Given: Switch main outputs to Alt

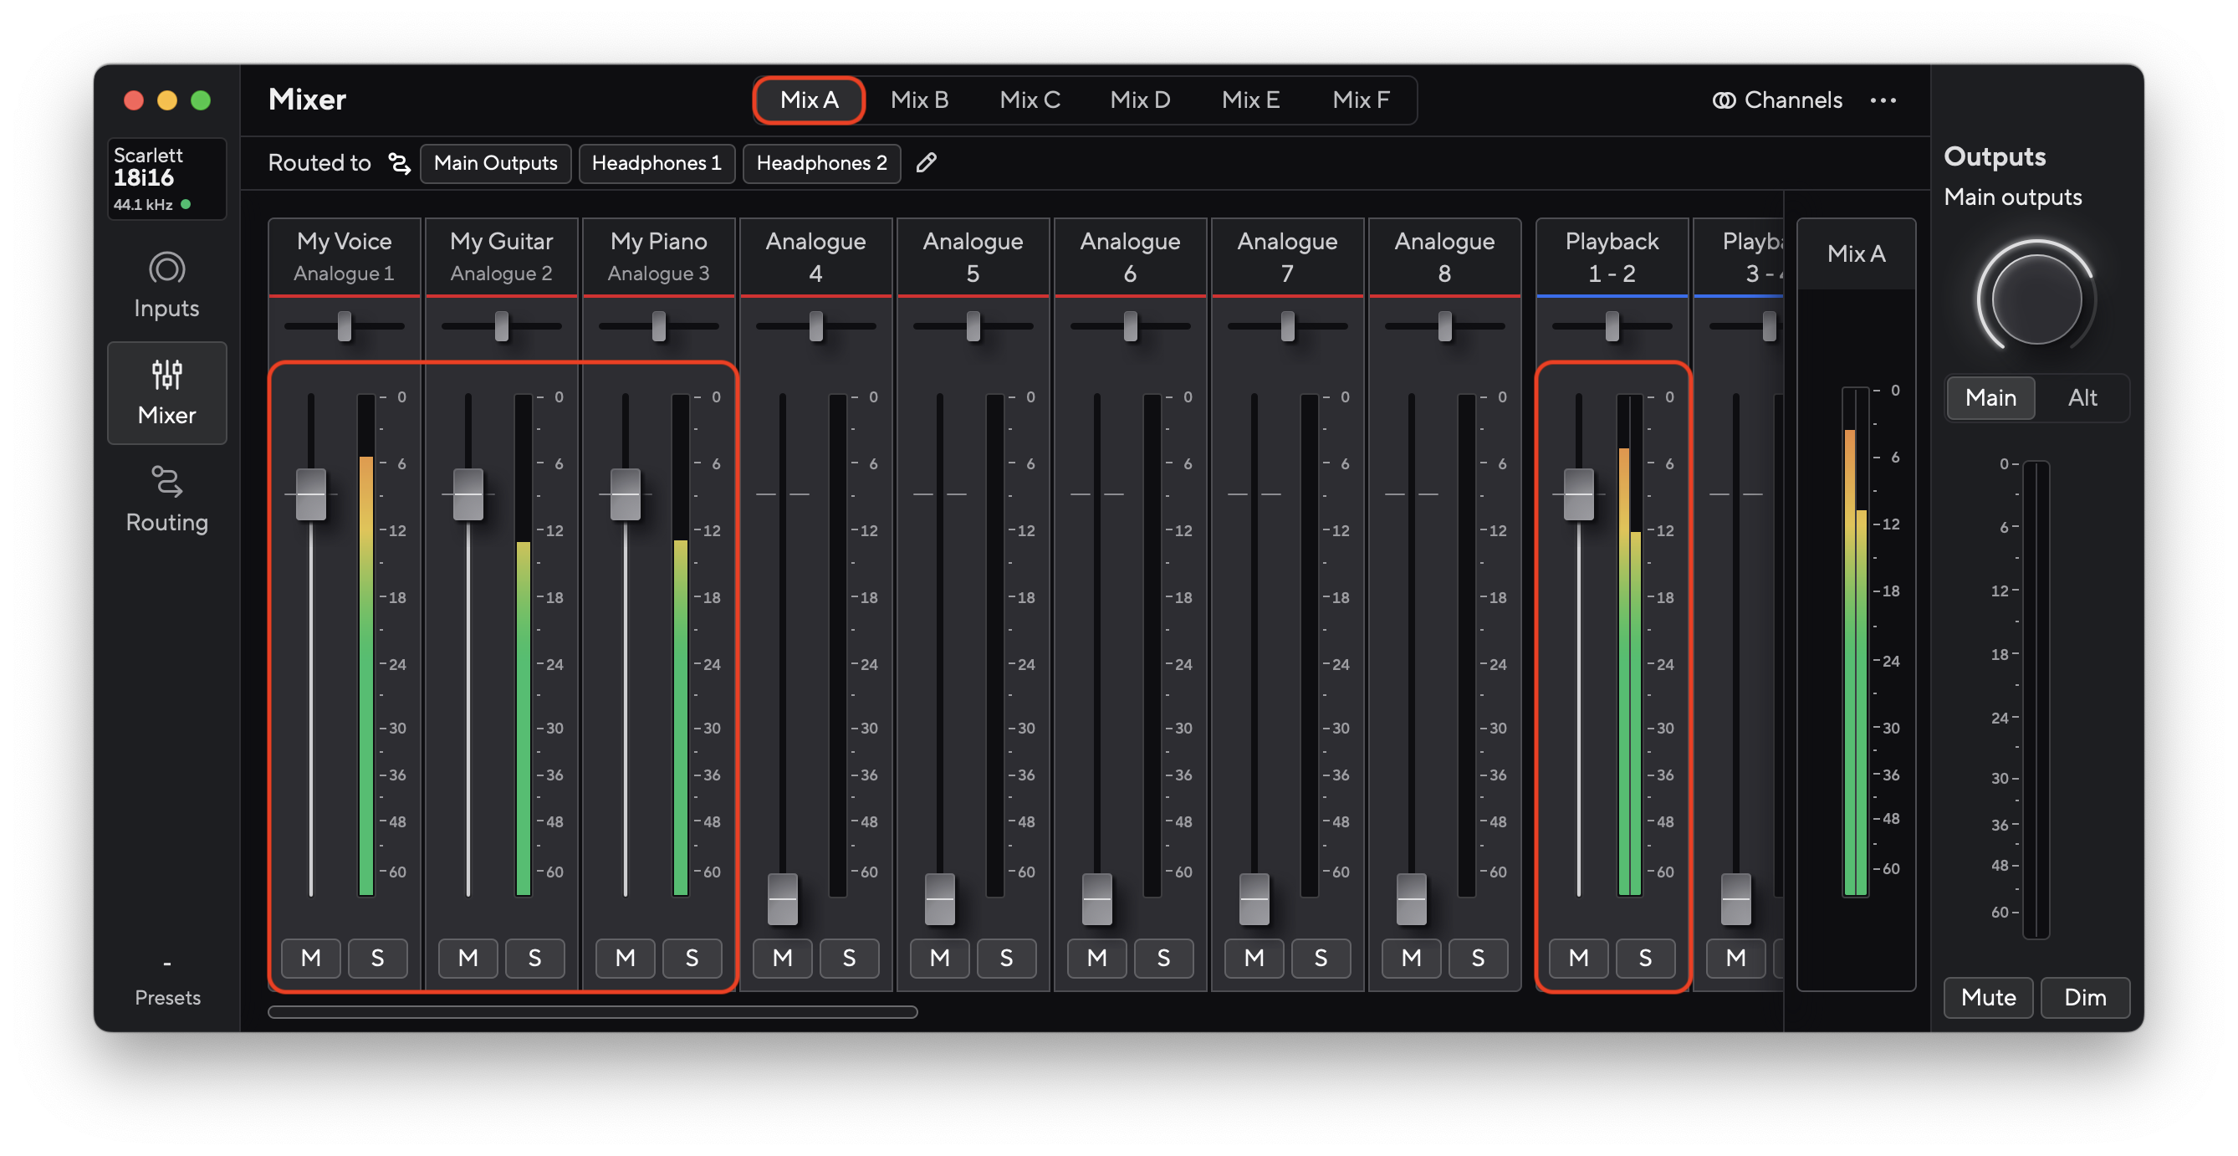Looking at the screenshot, I should pyautogui.click(x=2082, y=397).
